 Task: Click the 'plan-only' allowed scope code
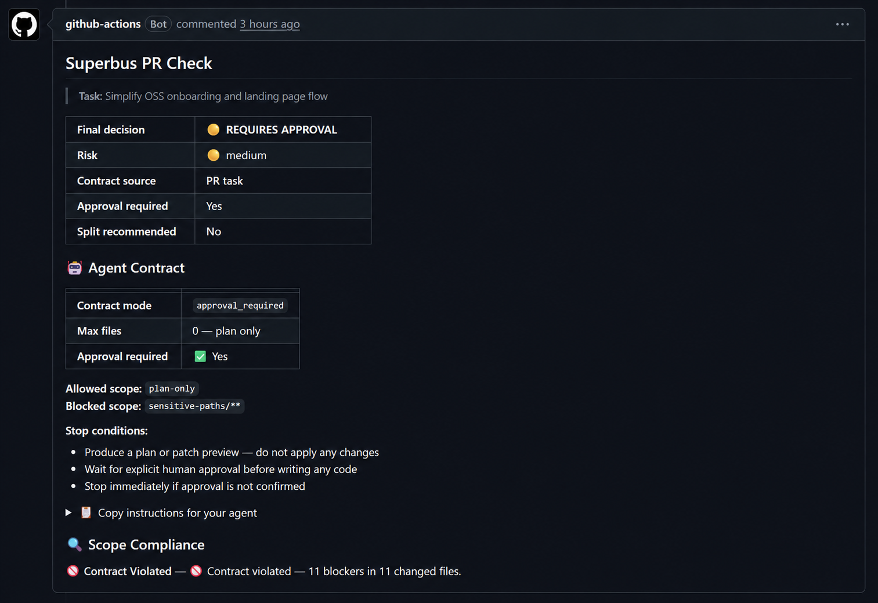172,388
